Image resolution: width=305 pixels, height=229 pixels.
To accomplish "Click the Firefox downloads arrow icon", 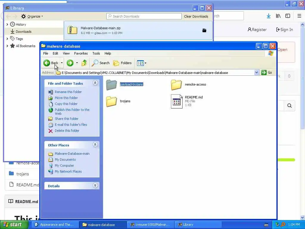I will [x=269, y=16].
